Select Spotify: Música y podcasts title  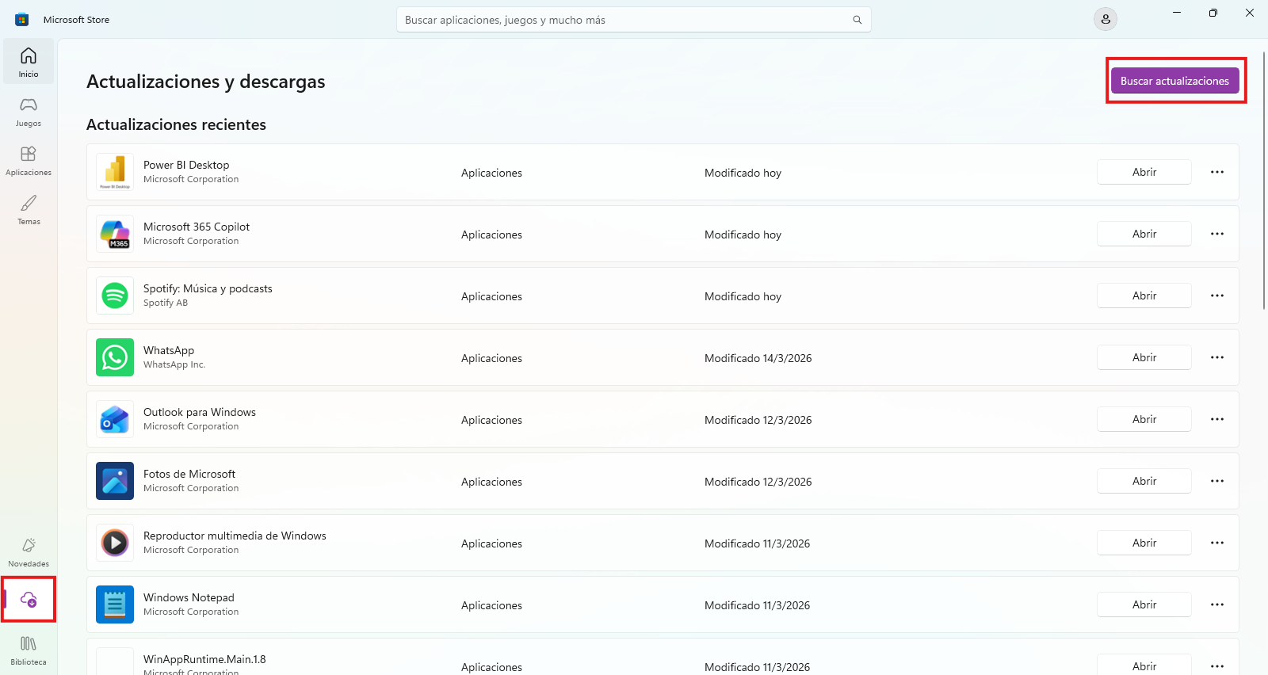point(208,288)
